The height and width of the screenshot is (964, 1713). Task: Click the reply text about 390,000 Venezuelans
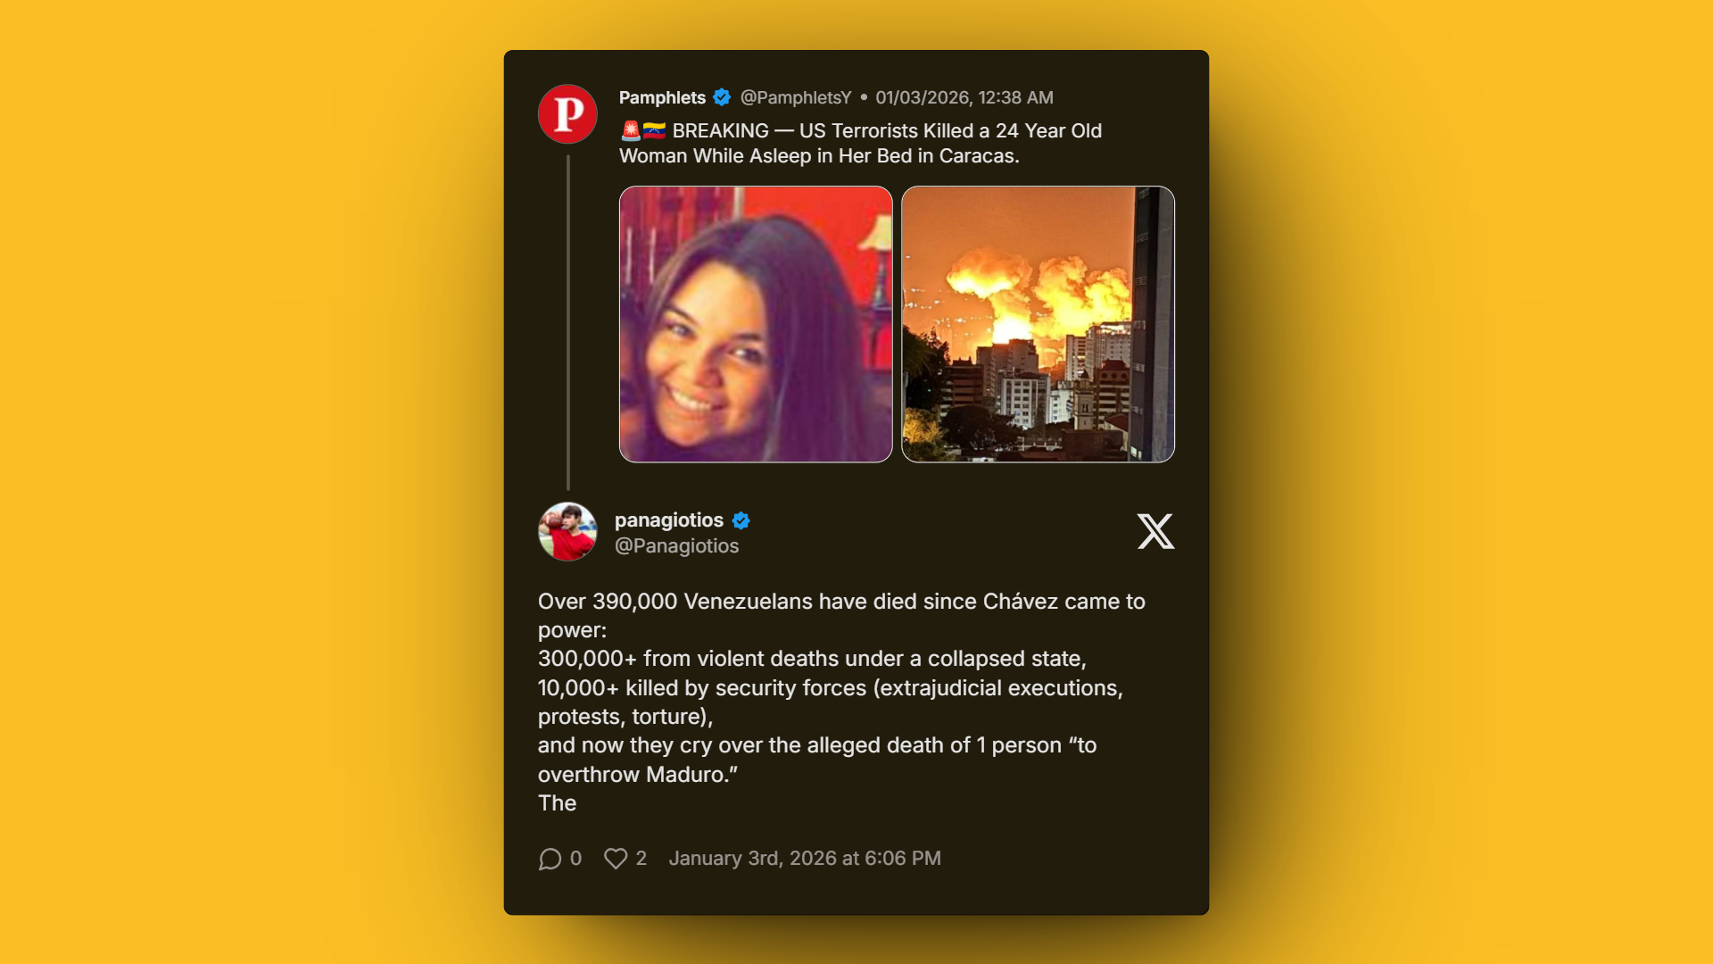tap(841, 702)
